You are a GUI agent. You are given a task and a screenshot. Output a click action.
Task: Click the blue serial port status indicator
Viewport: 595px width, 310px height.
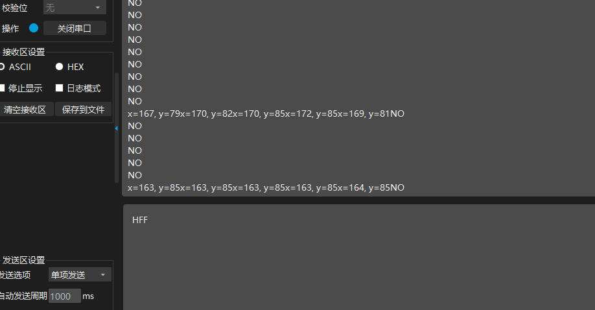tap(34, 29)
